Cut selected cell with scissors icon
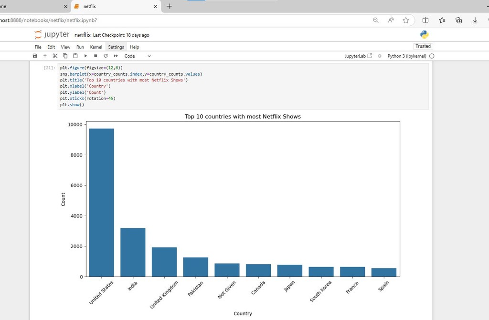489x320 pixels. 55,56
